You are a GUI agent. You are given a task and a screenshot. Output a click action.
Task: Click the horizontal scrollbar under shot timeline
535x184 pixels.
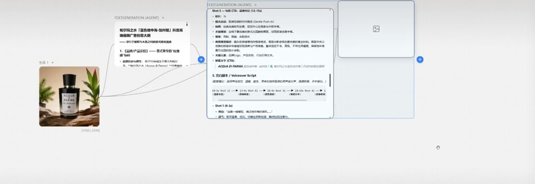[262, 100]
